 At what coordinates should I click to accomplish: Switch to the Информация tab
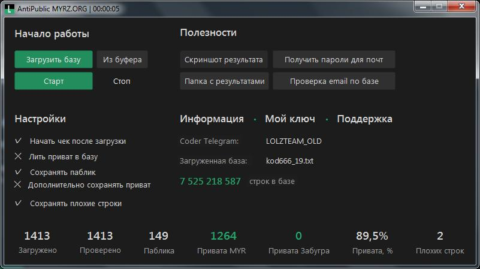click(x=212, y=119)
